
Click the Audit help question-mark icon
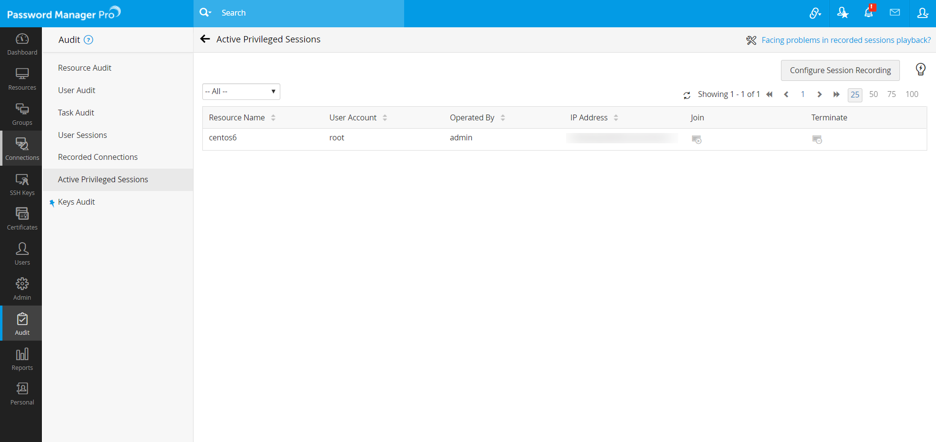click(88, 40)
